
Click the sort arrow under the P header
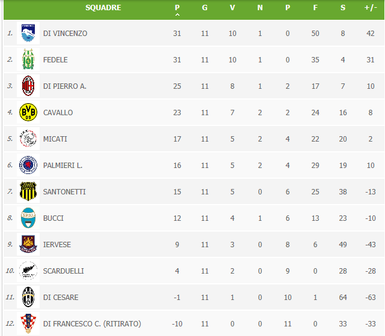(x=177, y=15)
